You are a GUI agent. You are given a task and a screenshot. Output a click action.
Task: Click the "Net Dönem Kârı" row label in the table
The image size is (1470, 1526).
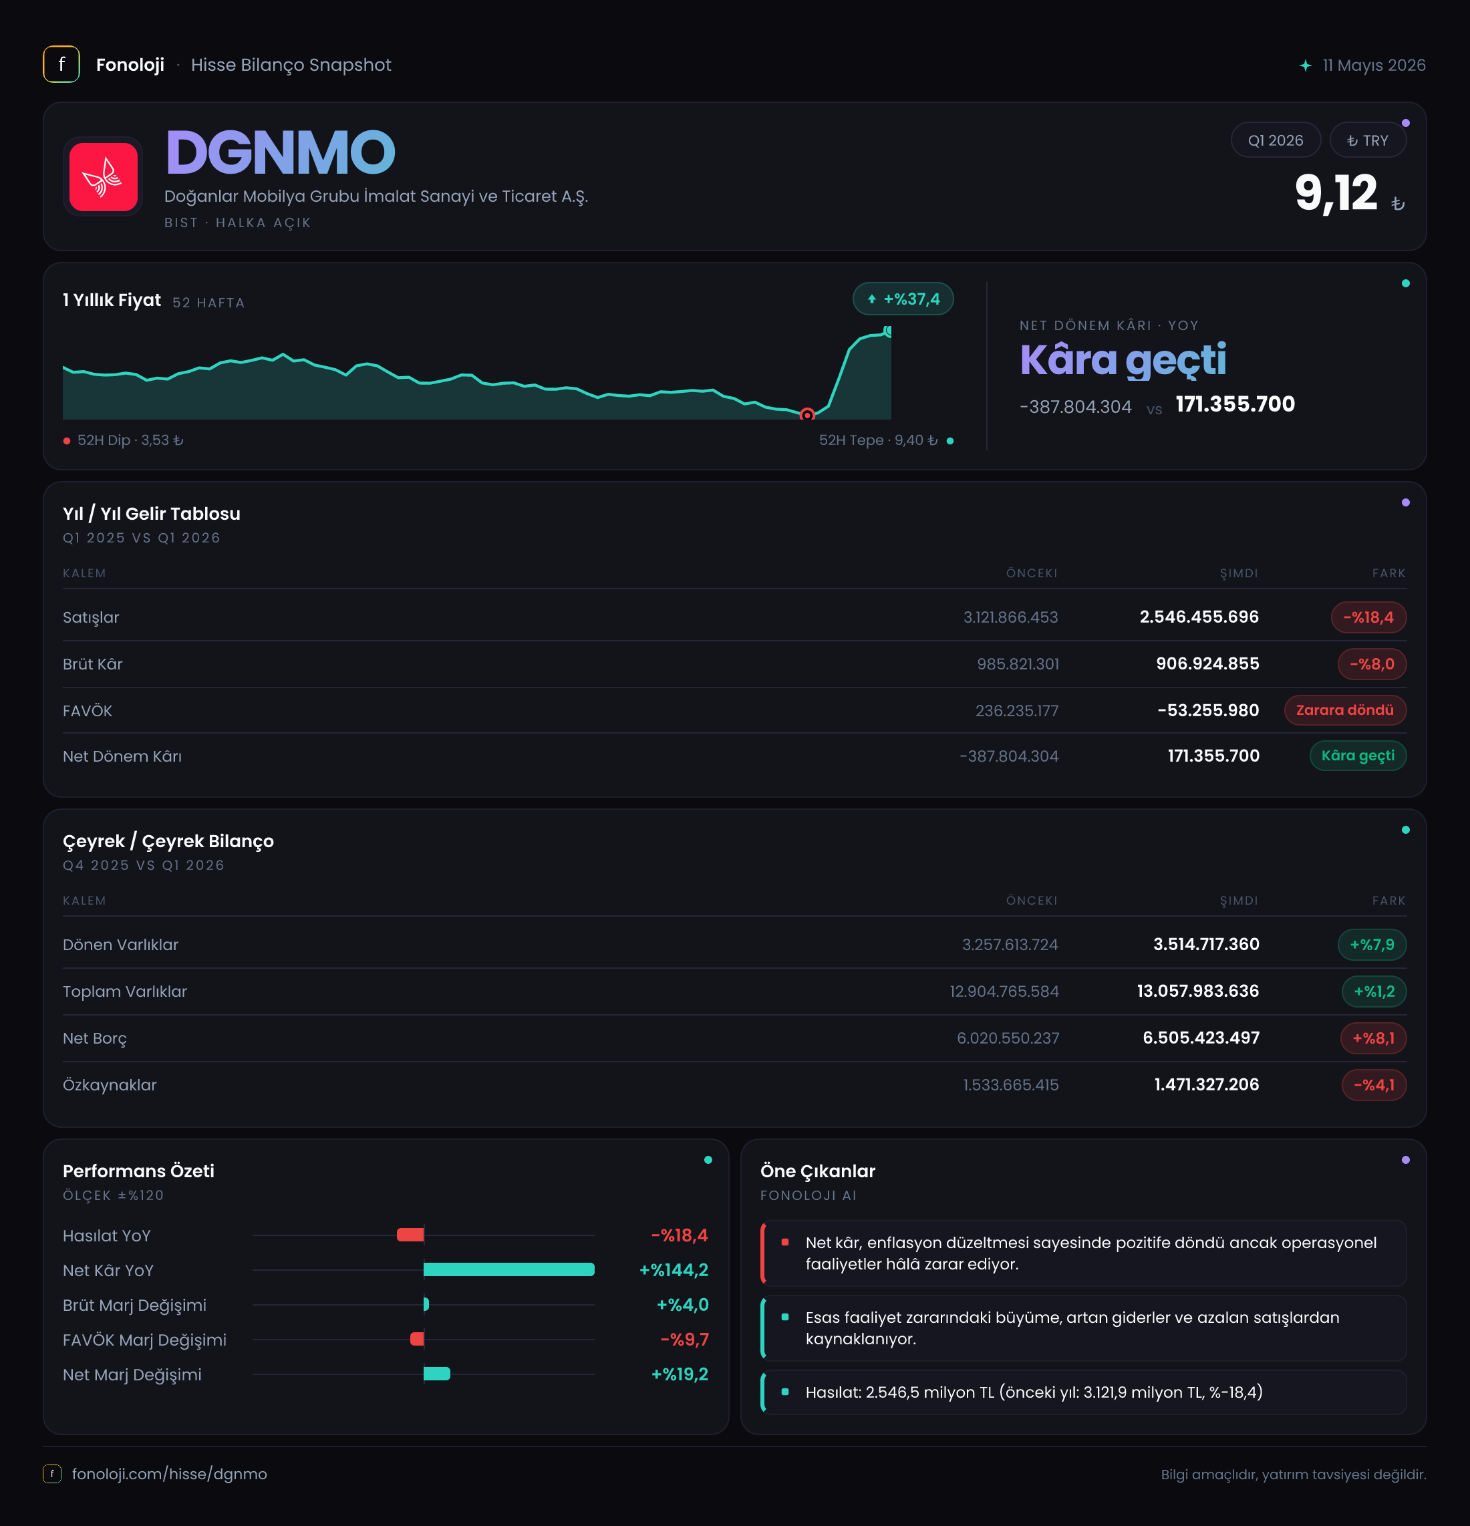click(122, 756)
